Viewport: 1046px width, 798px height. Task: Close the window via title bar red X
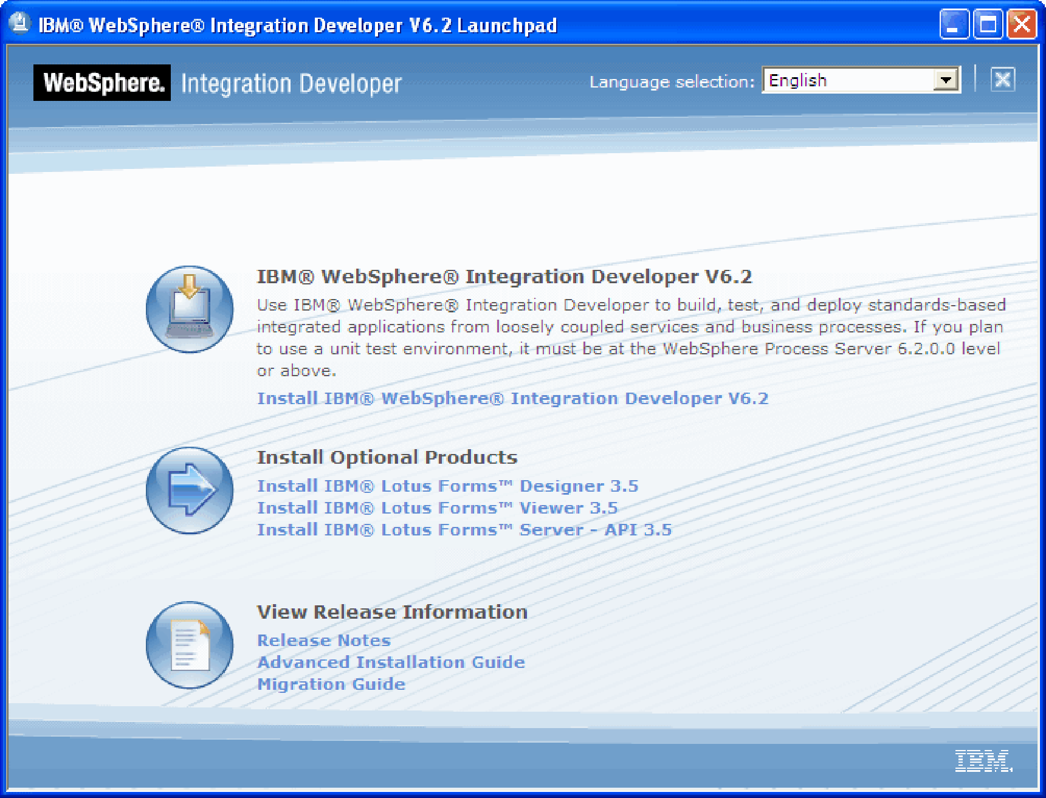click(1022, 24)
